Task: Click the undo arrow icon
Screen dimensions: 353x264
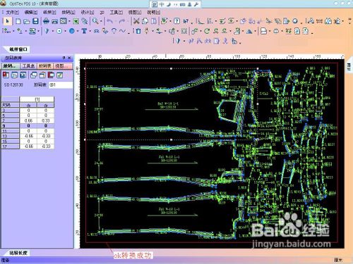Action: coord(109,21)
